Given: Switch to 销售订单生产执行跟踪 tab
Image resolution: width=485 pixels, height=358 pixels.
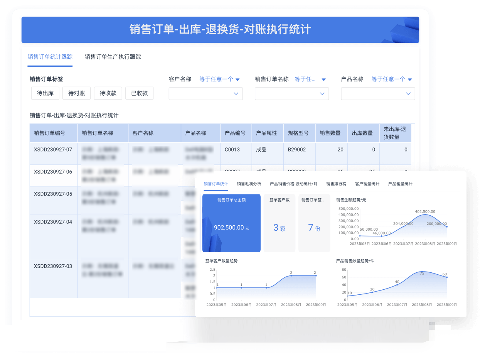Looking at the screenshot, I should point(113,57).
